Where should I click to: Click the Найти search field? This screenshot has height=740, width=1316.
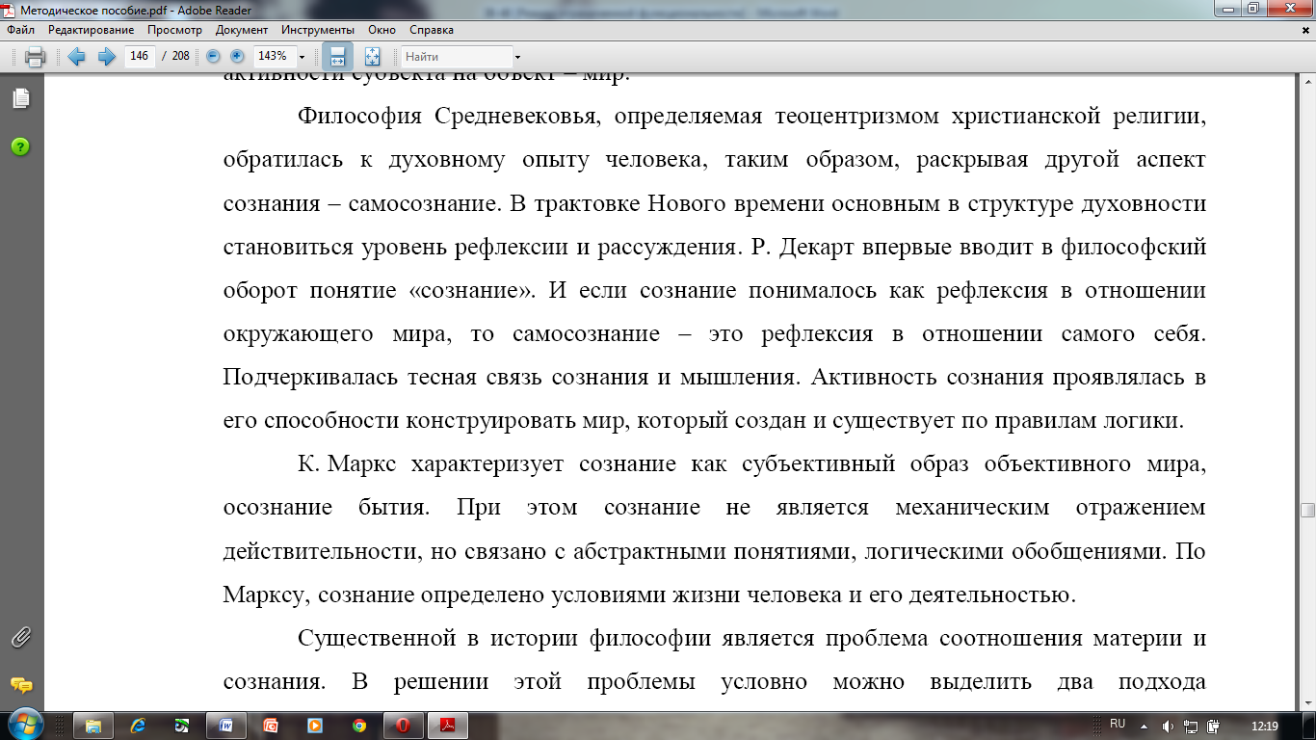(x=457, y=57)
